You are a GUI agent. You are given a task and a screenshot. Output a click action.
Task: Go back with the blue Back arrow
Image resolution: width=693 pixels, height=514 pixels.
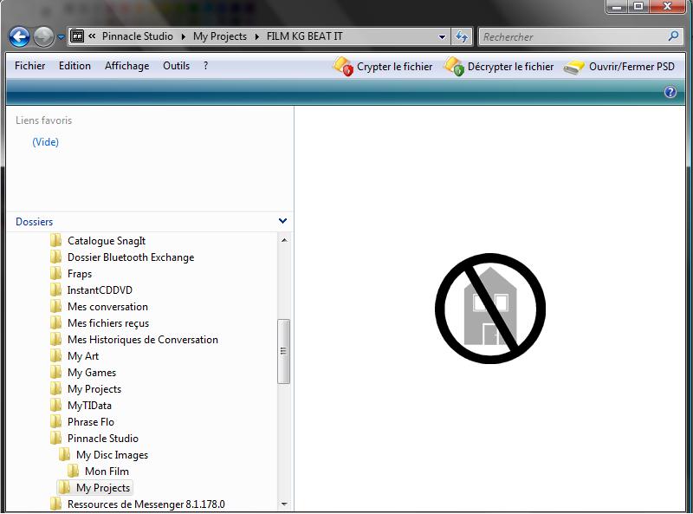tap(19, 36)
